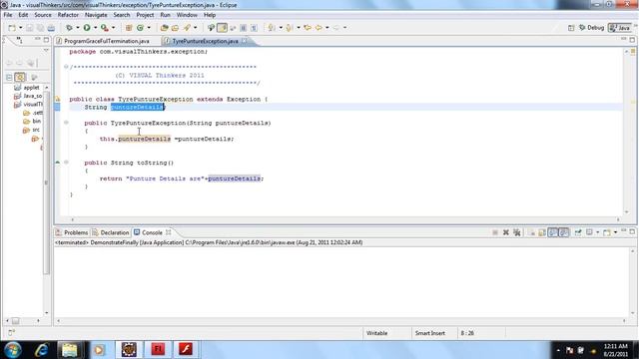Toggle Show Console on Standard Error
The width and height of the screenshot is (639, 359).
(563, 232)
